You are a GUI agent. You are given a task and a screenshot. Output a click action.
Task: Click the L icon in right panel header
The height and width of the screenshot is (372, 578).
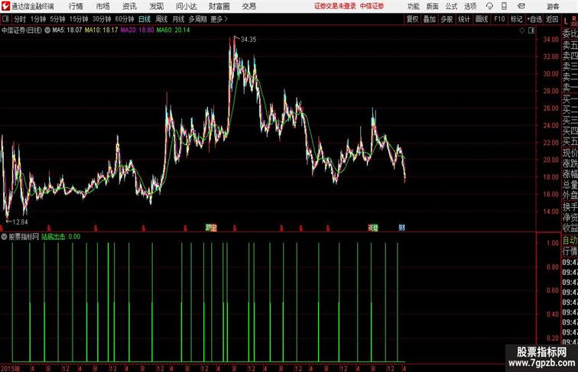click(567, 21)
